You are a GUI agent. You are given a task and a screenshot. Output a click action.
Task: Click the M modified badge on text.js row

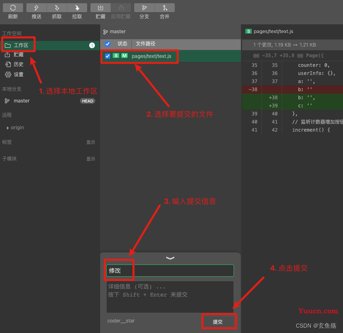click(124, 56)
